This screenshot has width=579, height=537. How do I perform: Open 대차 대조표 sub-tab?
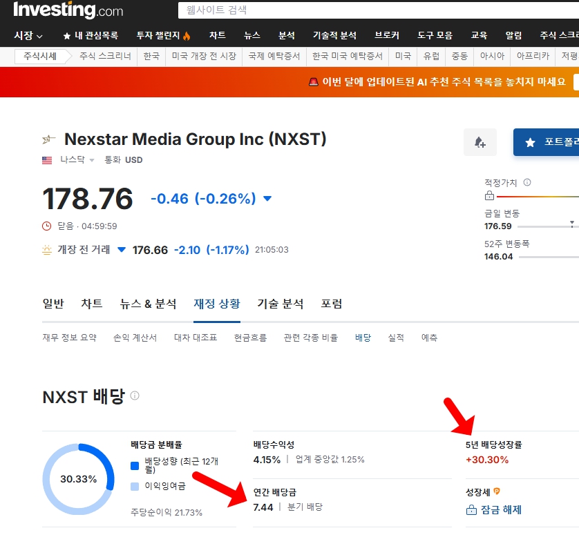click(x=196, y=338)
